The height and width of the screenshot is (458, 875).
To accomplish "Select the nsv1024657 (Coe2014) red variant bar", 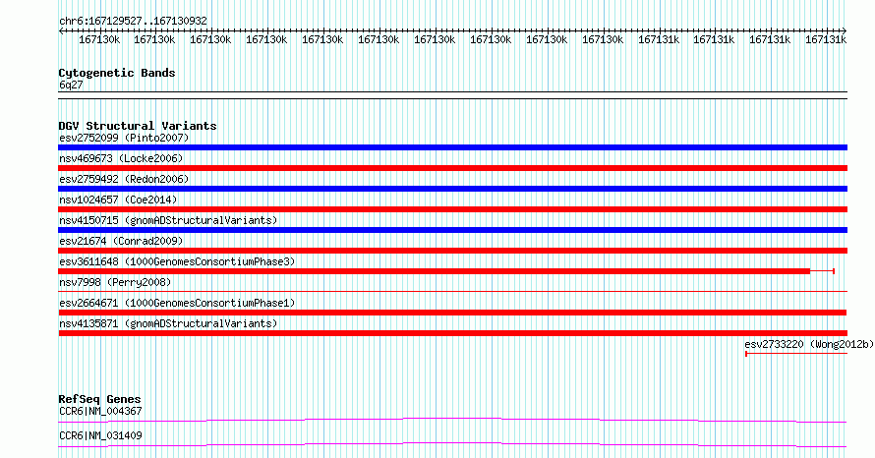I will (452, 209).
